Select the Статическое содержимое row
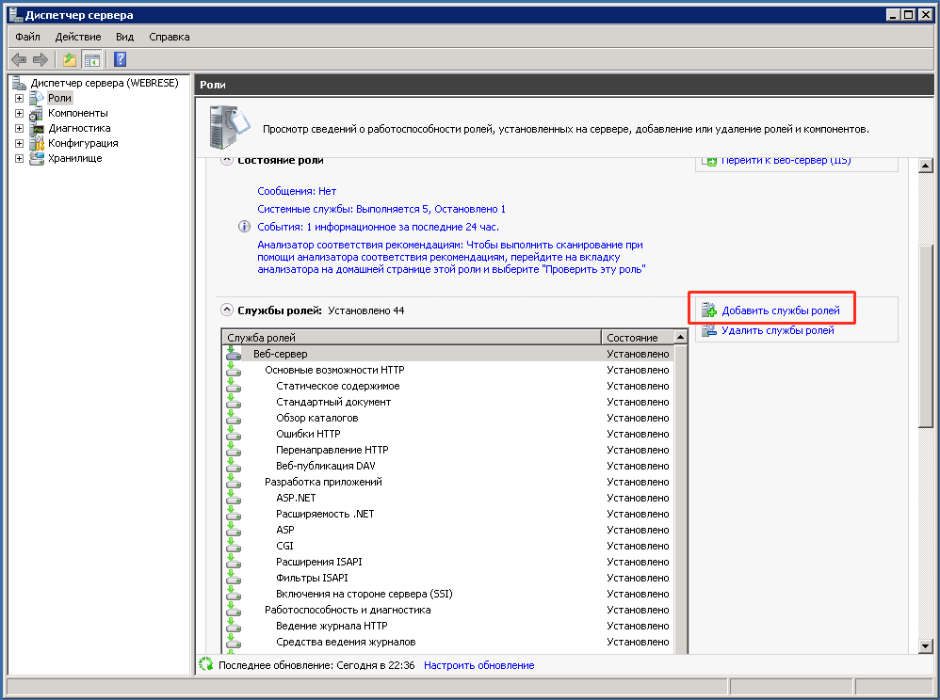940x700 pixels. (448, 386)
